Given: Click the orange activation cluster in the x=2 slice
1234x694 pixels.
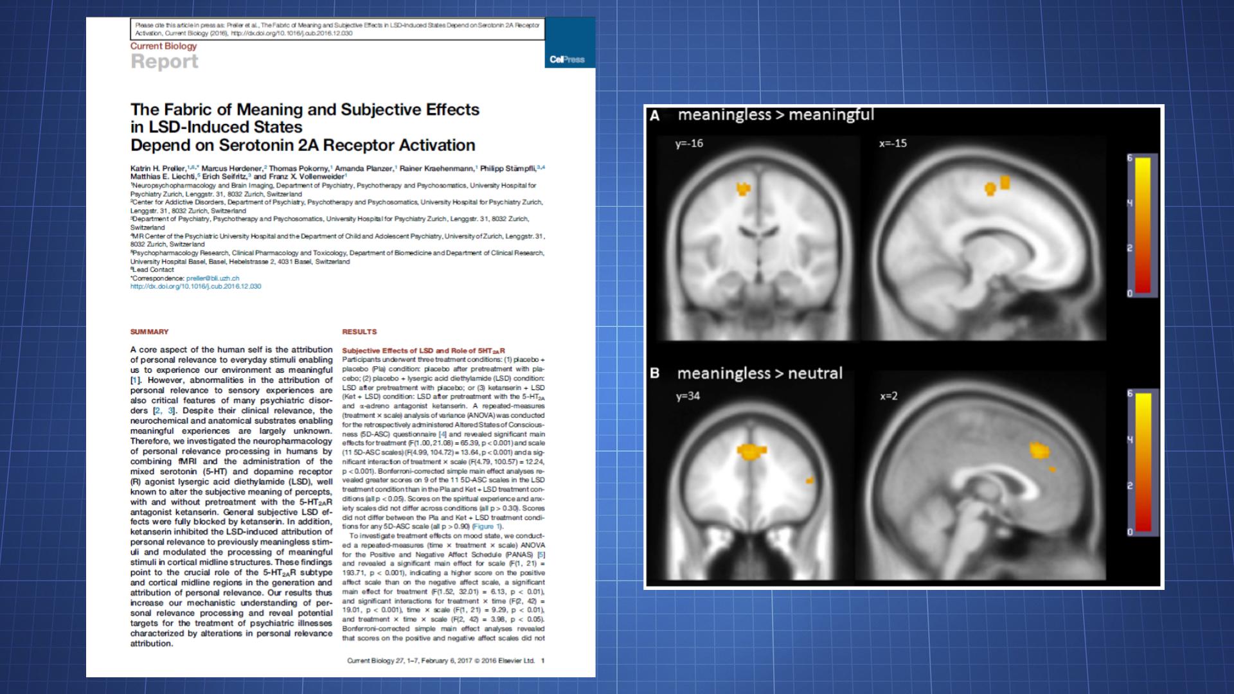Looking at the screenshot, I should click(x=1040, y=451).
